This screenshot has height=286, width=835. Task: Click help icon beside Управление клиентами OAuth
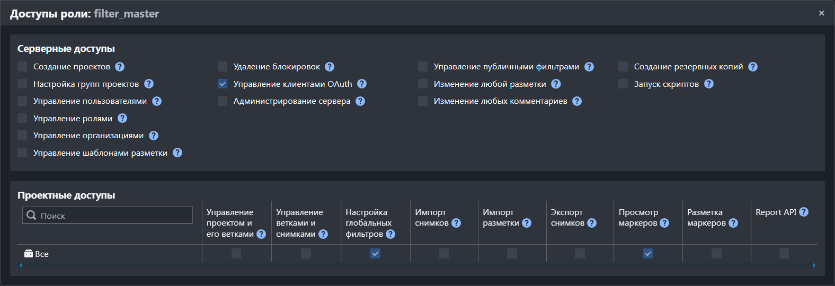click(x=362, y=84)
